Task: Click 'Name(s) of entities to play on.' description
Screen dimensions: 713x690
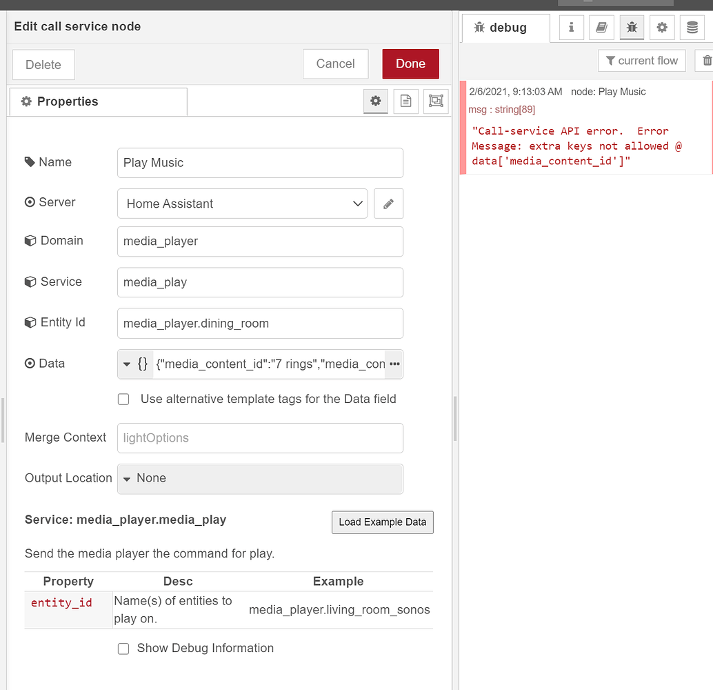Action: 173,610
